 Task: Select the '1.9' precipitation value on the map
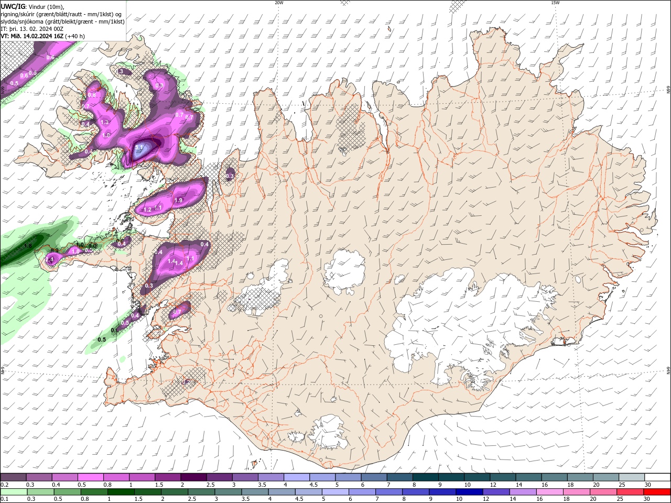click(178, 200)
